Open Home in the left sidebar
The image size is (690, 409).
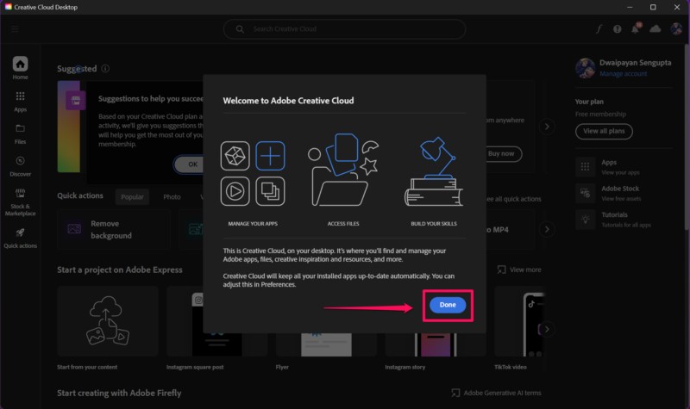20,68
